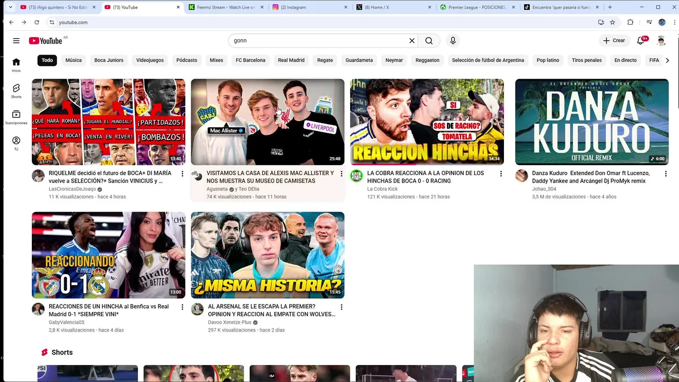Screen dimensions: 679x382
Task: Go to Inicio in the sidebar
Action: tap(16, 65)
